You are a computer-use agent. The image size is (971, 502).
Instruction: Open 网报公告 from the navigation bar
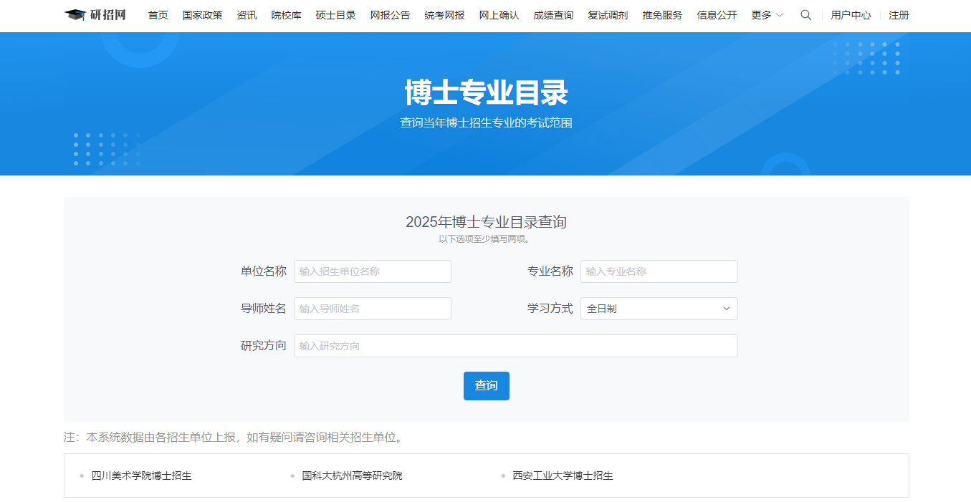[x=390, y=14]
